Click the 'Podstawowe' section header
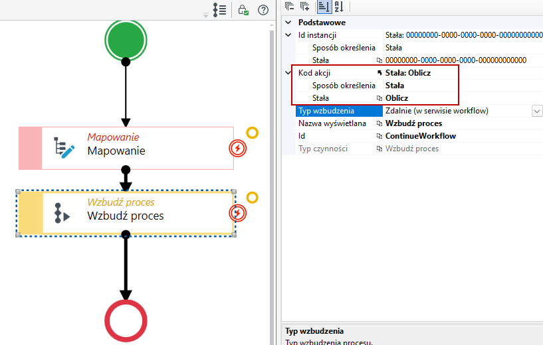Screen dimensions: 543x345 pyautogui.click(x=322, y=23)
